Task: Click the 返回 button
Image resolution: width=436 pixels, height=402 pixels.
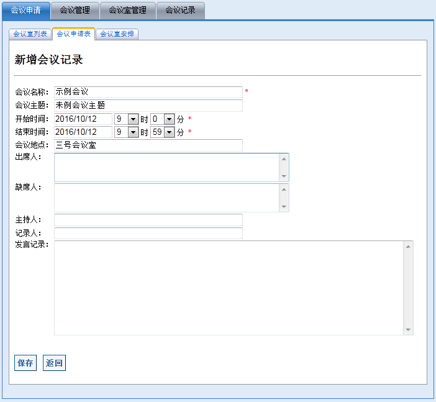Action: click(x=54, y=363)
